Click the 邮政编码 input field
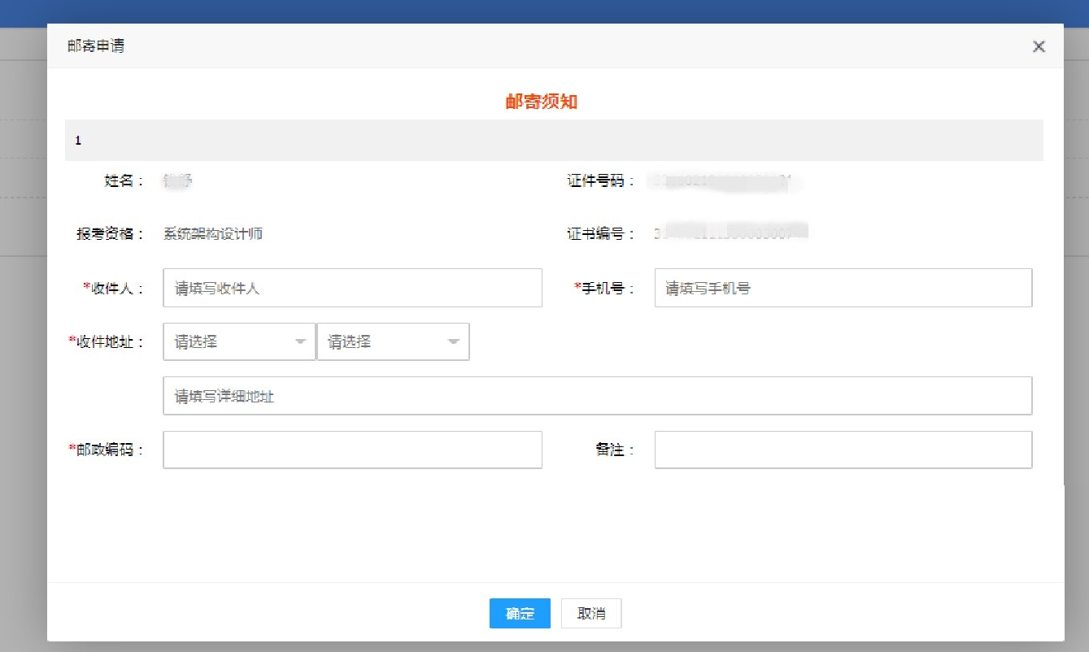1089x652 pixels. coord(352,450)
